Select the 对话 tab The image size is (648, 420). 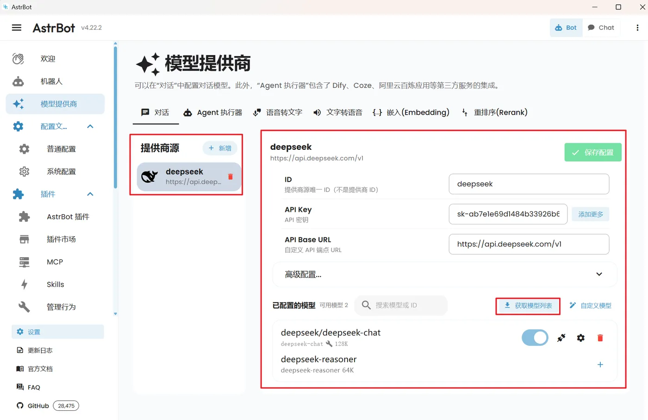pyautogui.click(x=156, y=112)
